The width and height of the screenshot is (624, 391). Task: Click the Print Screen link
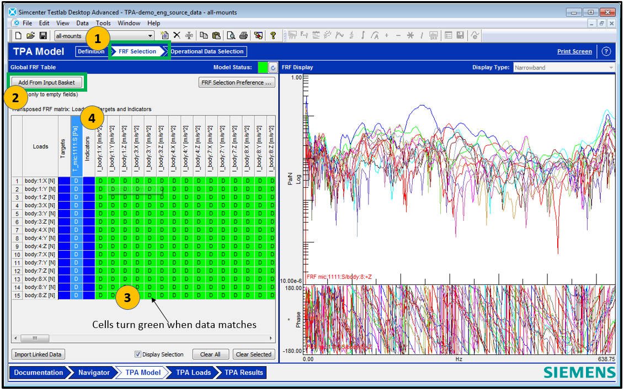[574, 51]
